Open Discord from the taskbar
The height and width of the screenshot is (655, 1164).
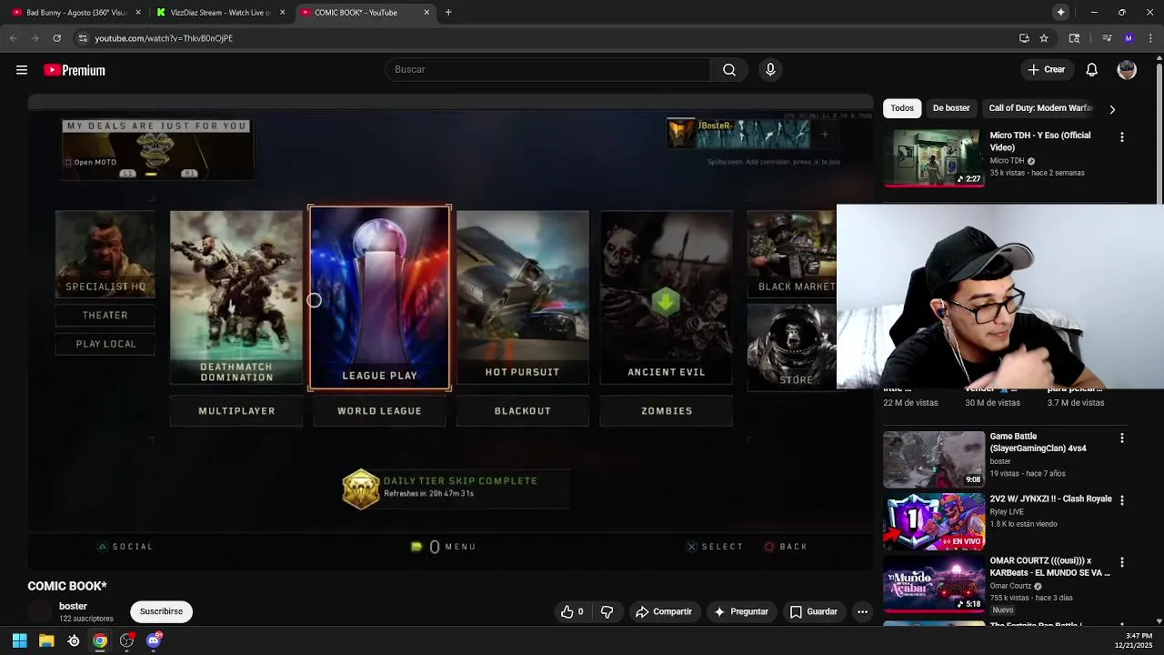pyautogui.click(x=154, y=640)
